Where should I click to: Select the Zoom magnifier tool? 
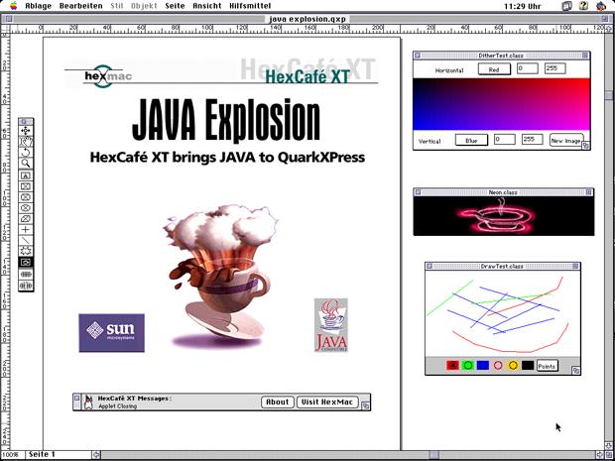(x=26, y=164)
